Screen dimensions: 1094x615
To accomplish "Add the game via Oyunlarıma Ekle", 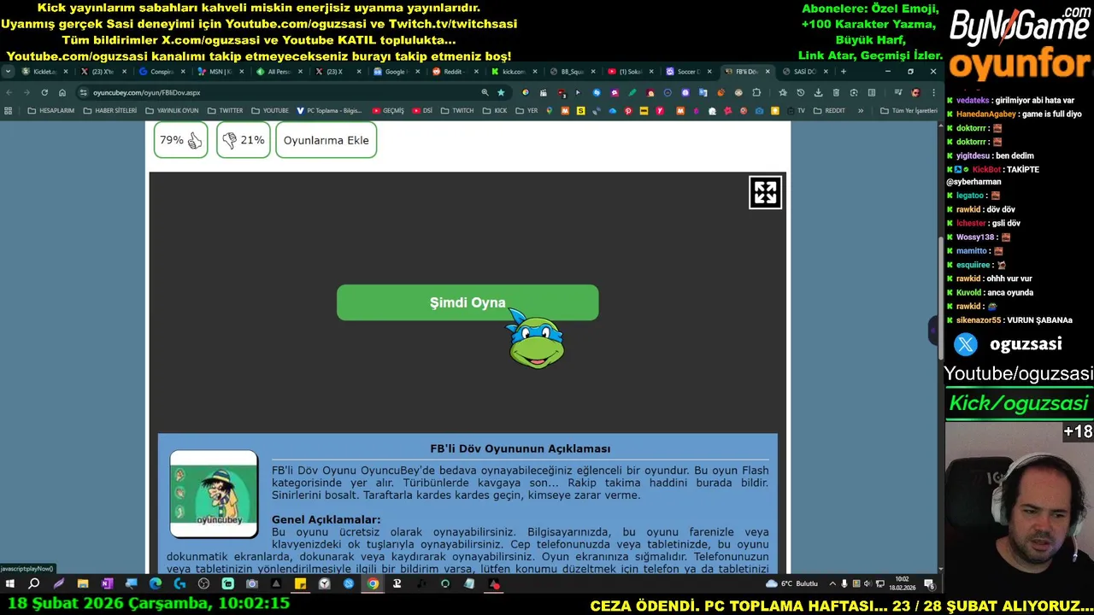I will coord(326,140).
